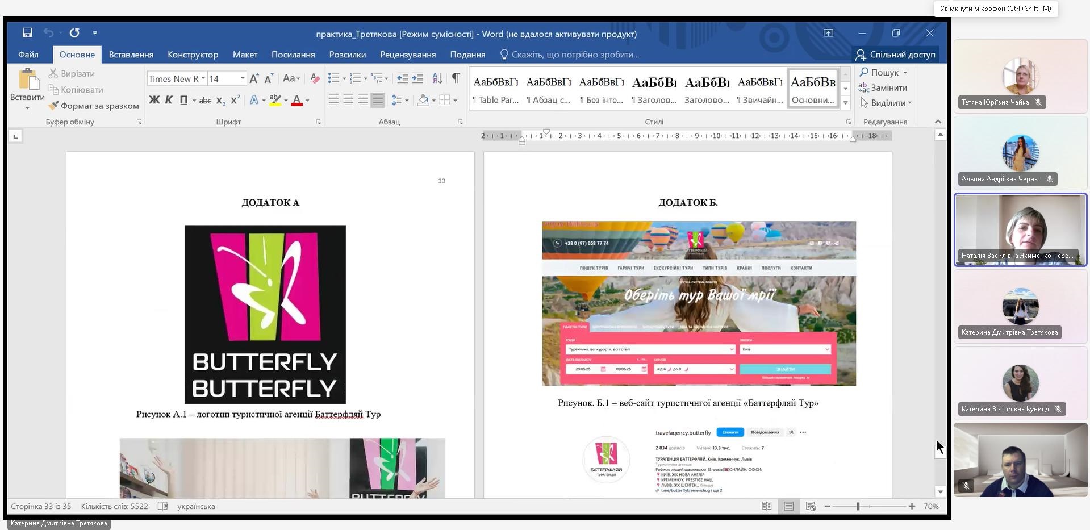Click the Вставити paste icon
Viewport: 1090px width, 530px height.
(27, 80)
